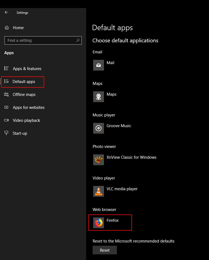Click the Apps section heading in sidebar

(9, 53)
